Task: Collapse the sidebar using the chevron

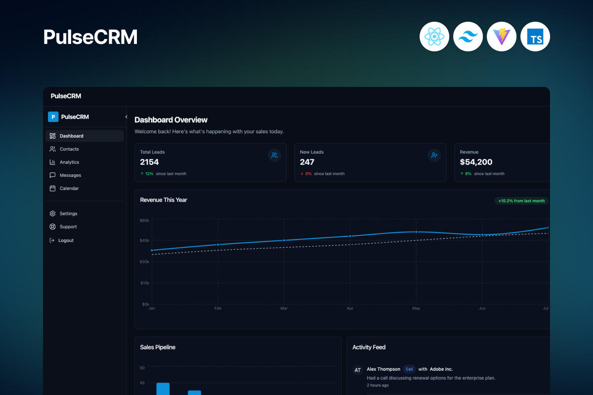Action: pos(126,117)
